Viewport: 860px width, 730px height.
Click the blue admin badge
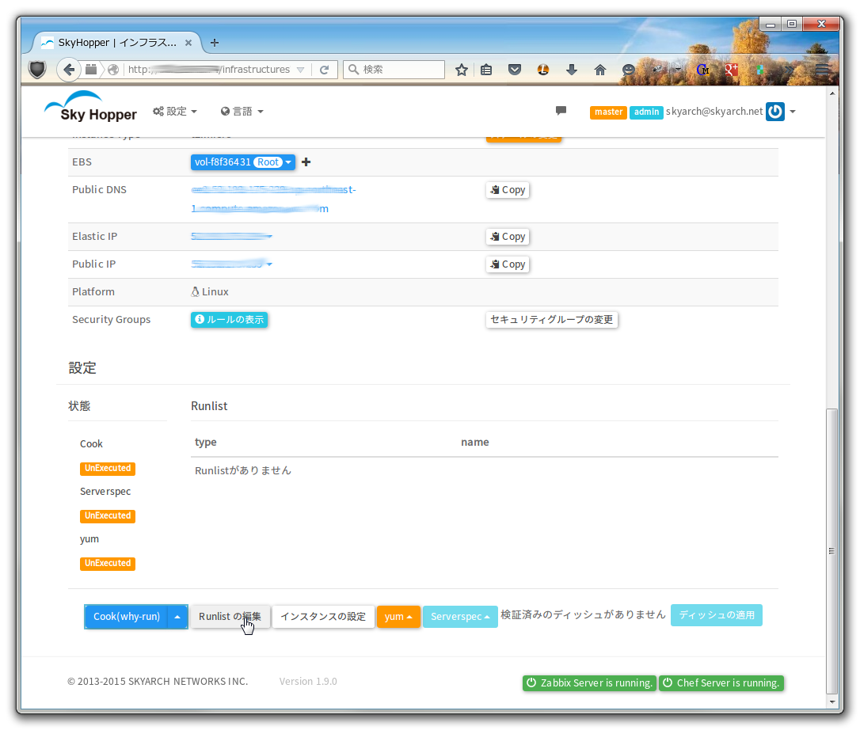646,112
